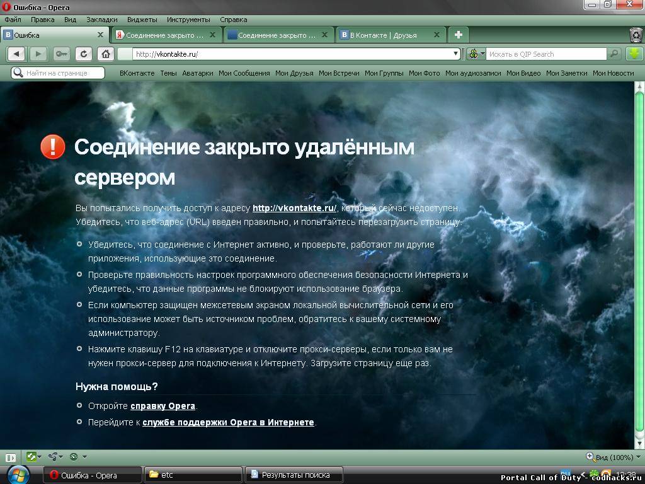Viewport: 645px width, 484px height.
Task: Reload the page with the refresh button
Action: pyautogui.click(x=84, y=54)
